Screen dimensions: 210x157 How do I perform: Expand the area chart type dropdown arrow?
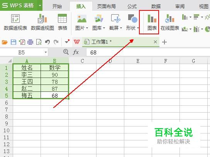(x=190, y=29)
